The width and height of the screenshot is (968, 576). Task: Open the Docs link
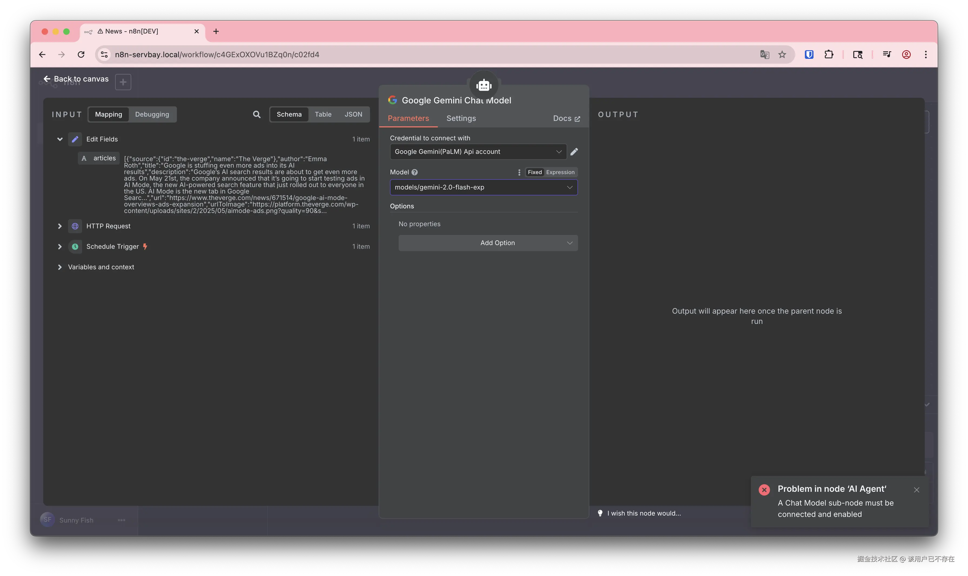coord(566,118)
